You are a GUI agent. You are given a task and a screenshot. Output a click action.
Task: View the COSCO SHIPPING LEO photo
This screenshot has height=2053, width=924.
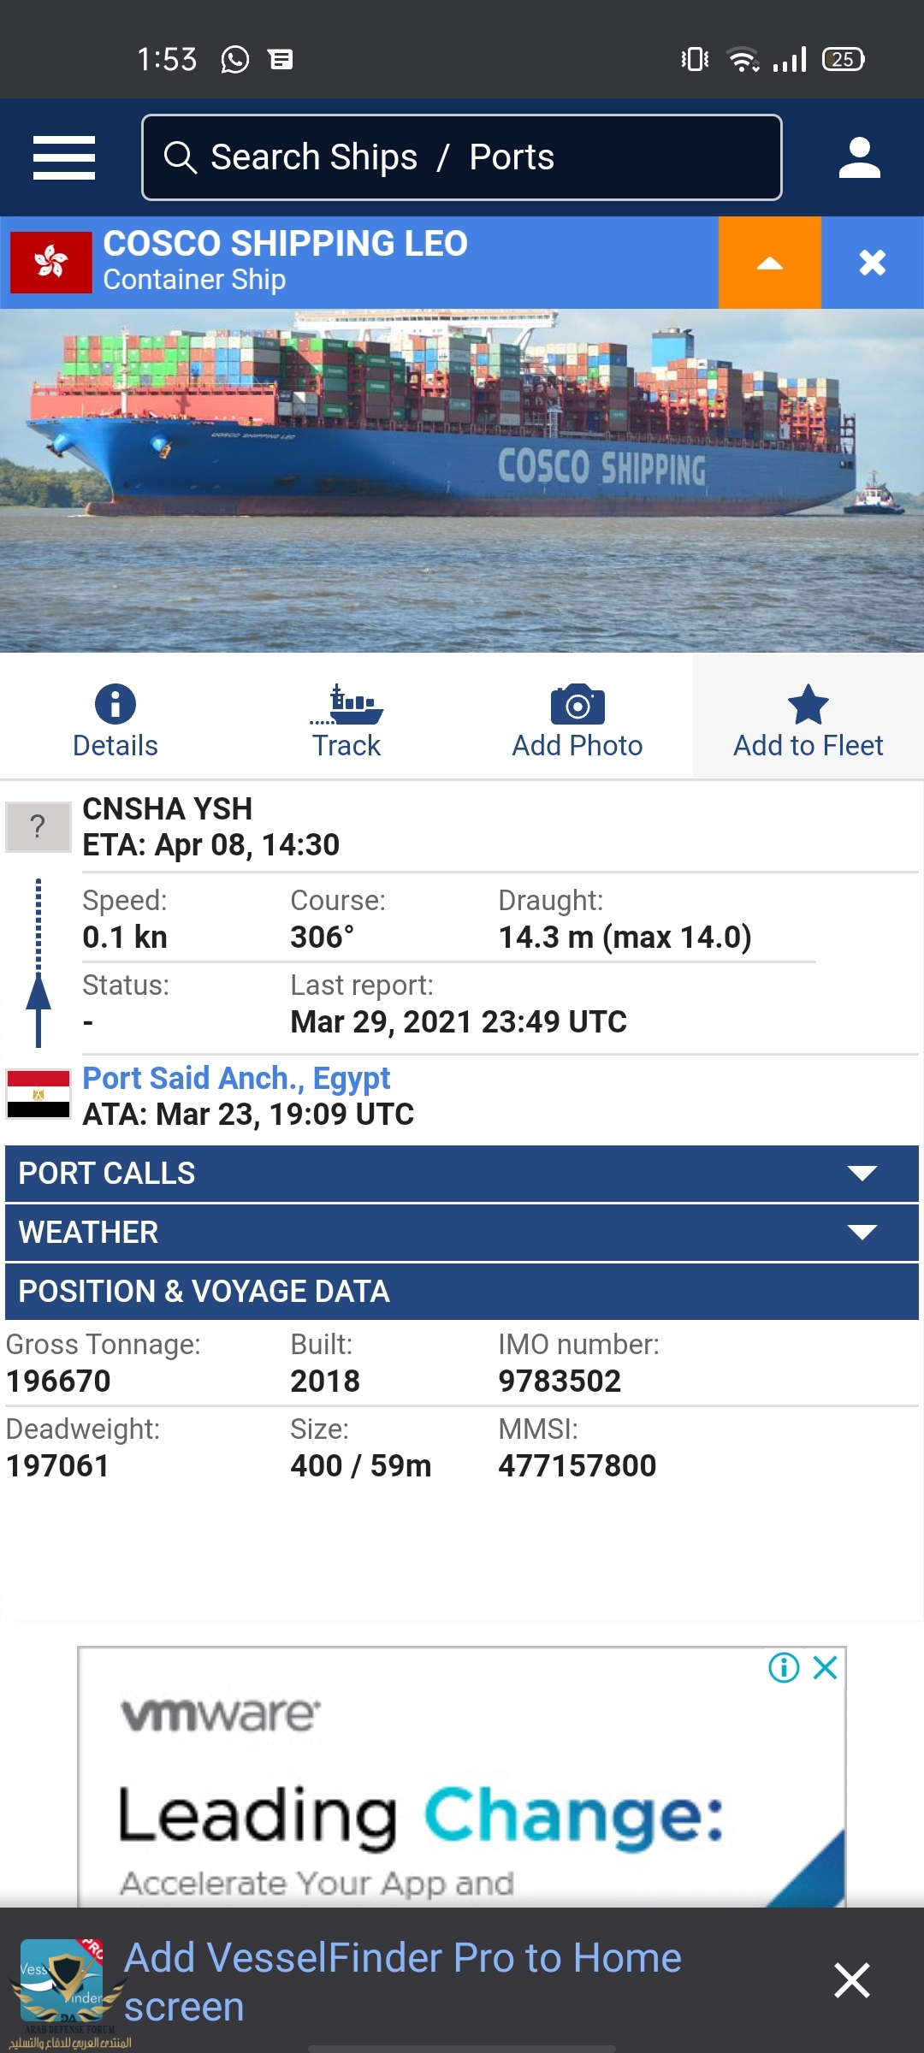[x=462, y=481]
